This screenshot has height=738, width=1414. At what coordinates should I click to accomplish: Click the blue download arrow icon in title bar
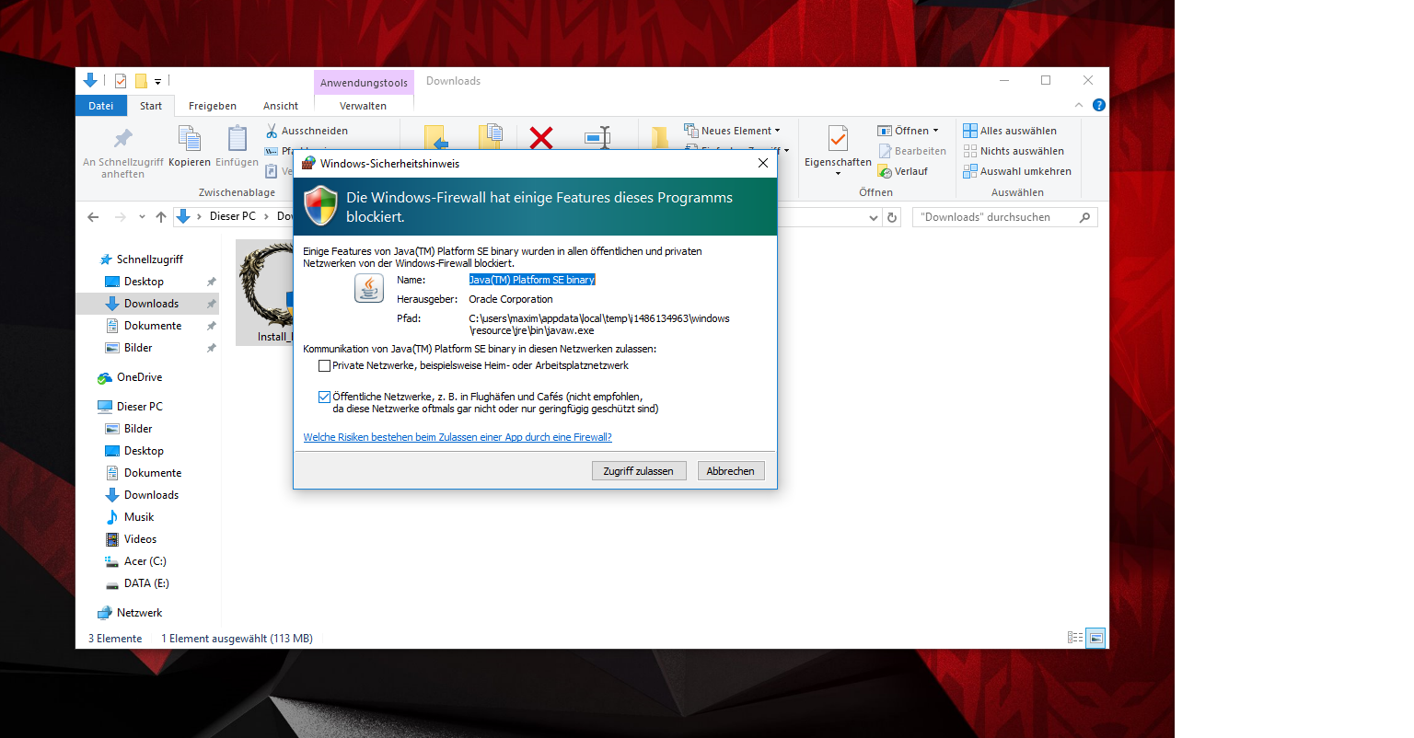point(89,80)
